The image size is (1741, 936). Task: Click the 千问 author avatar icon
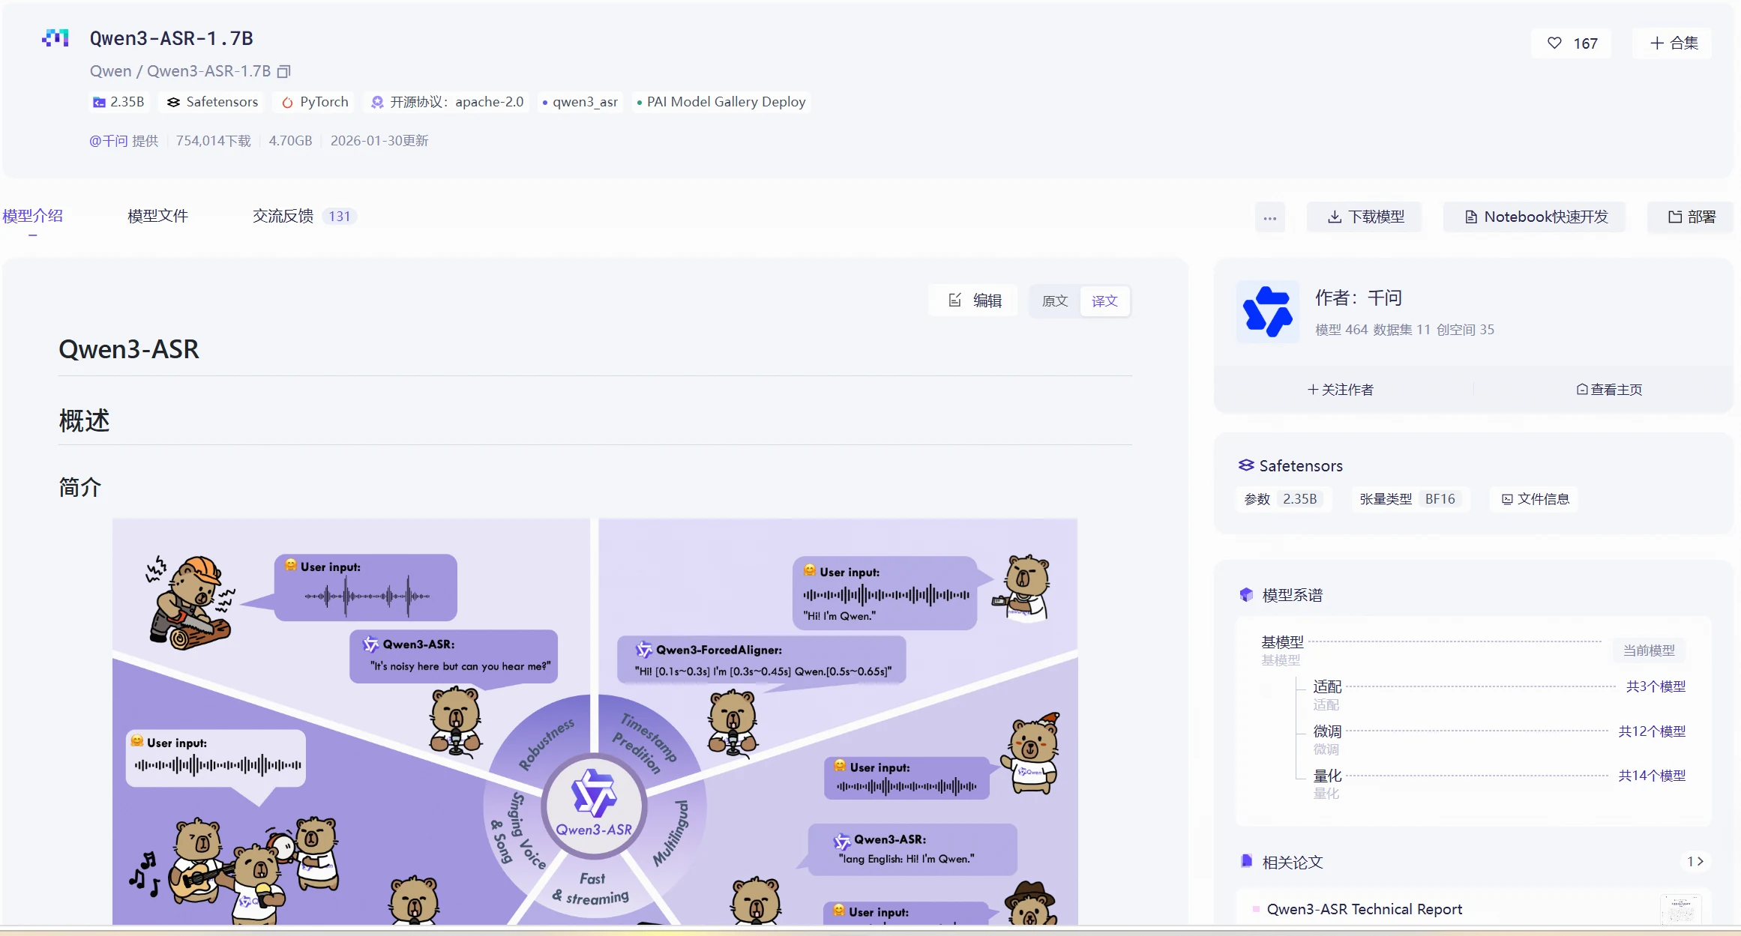coord(1268,312)
